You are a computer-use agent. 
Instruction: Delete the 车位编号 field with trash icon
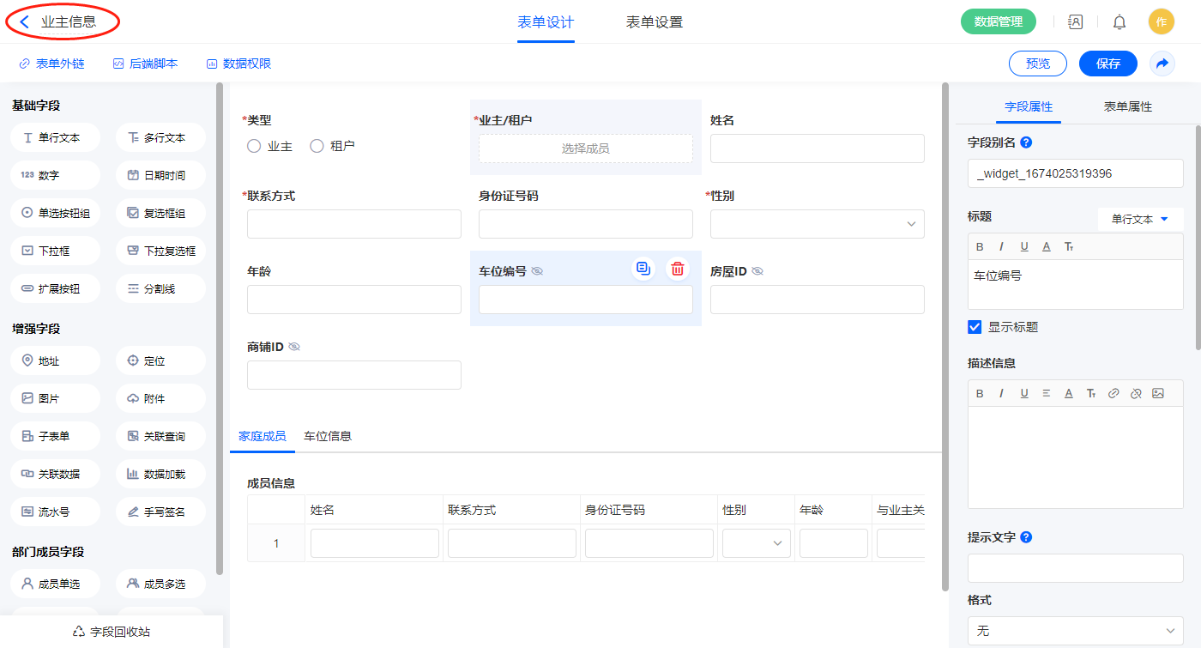pyautogui.click(x=678, y=269)
